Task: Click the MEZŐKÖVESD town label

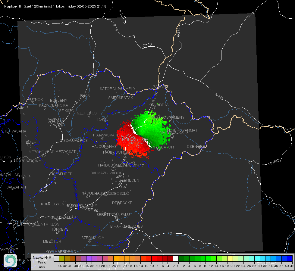Action: [x=41, y=152]
